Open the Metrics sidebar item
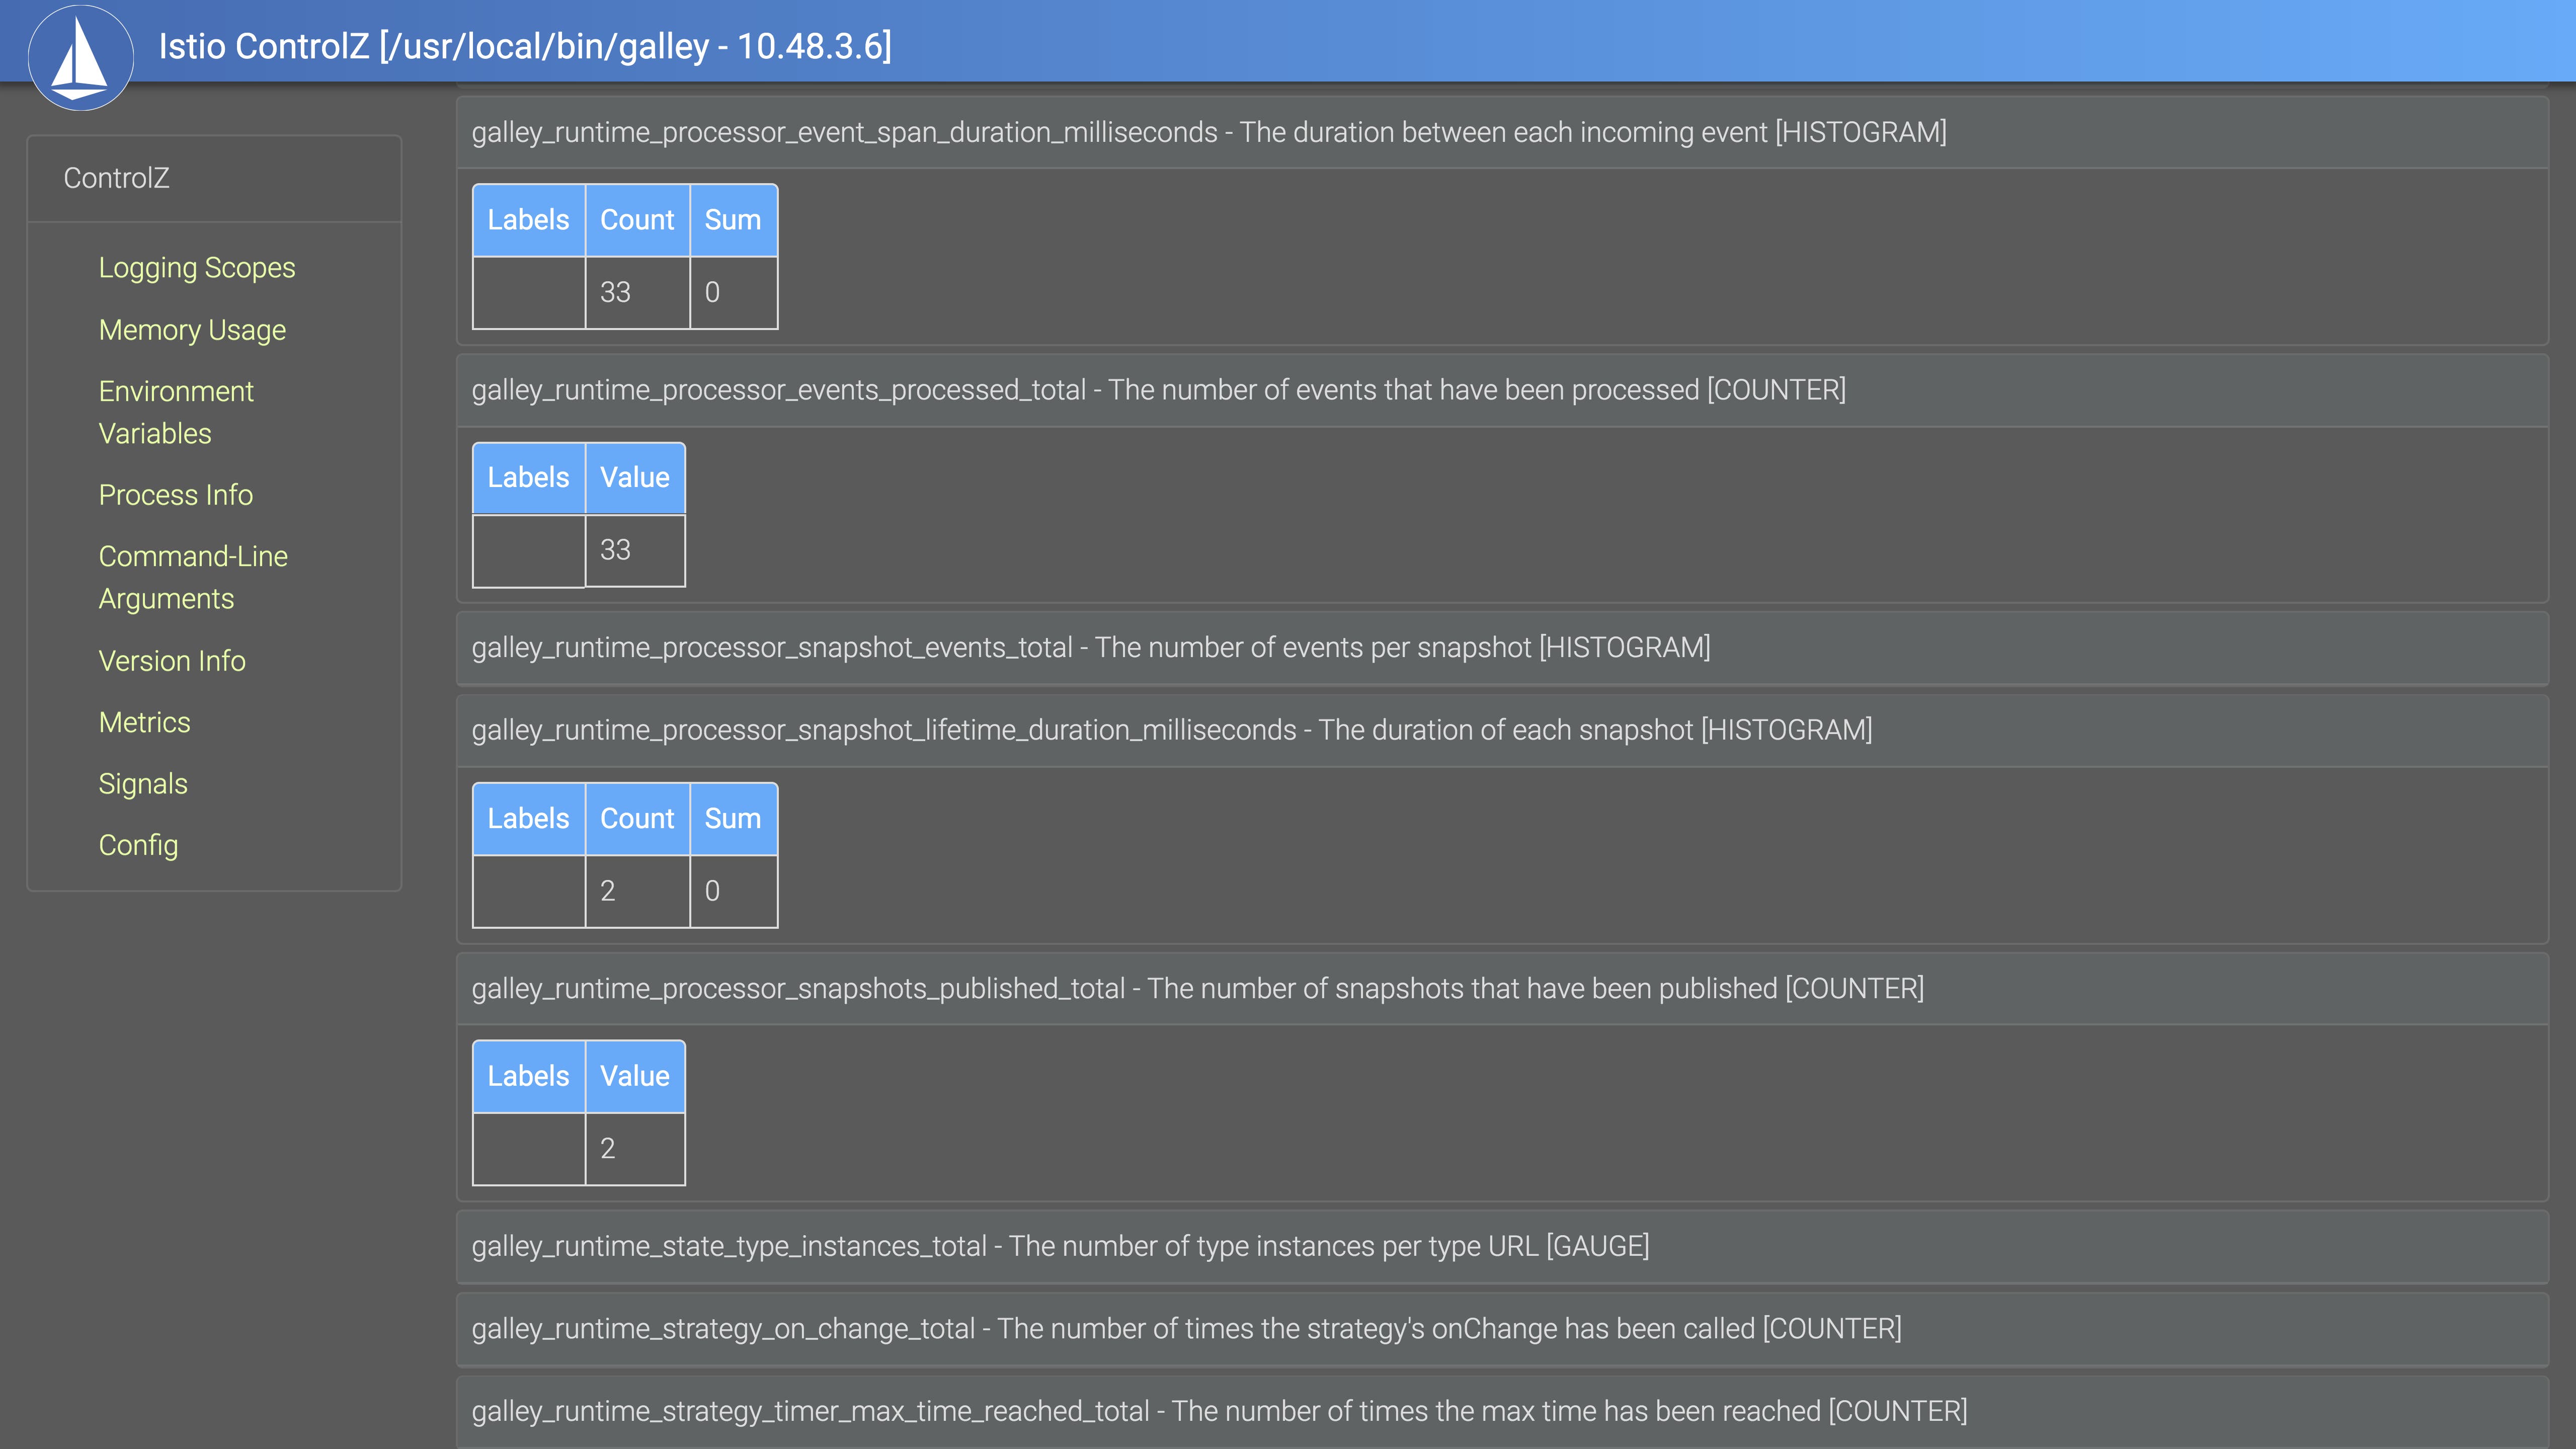 144,722
